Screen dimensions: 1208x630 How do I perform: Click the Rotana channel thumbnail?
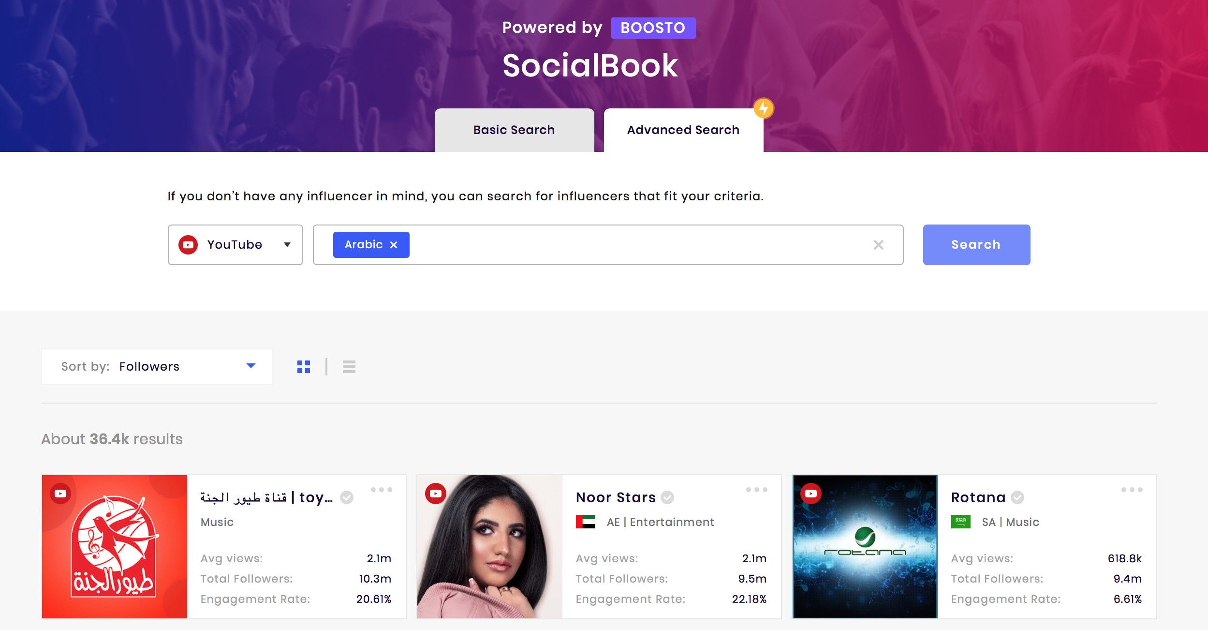(x=865, y=547)
